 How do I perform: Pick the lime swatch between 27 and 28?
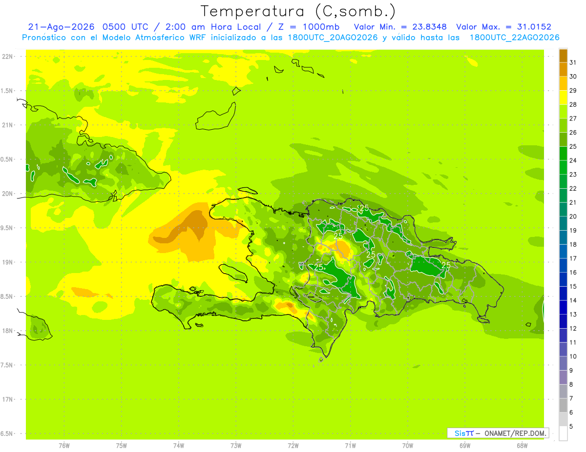[x=563, y=112]
